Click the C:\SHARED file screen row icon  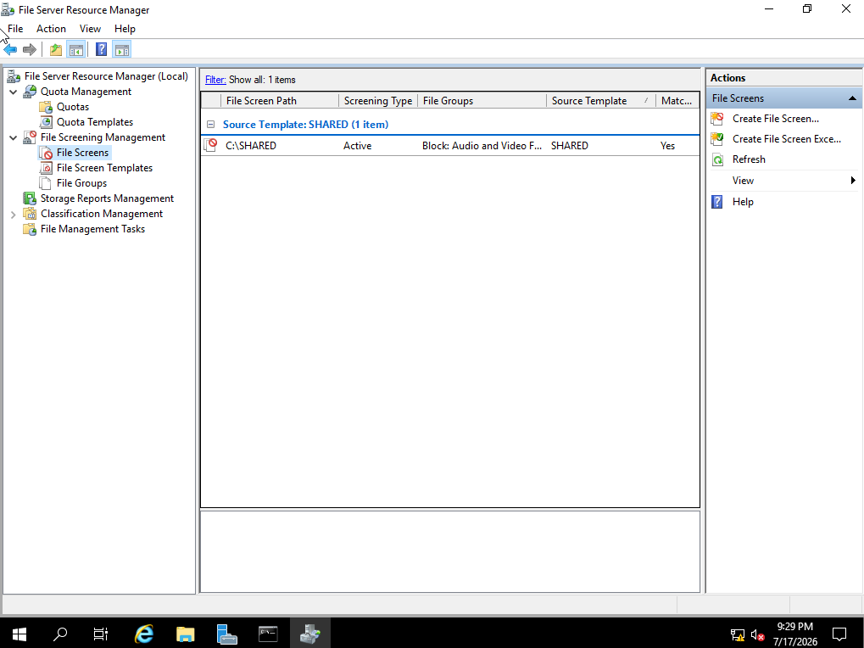tap(210, 146)
